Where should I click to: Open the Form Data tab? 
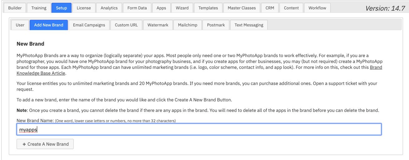[137, 8]
